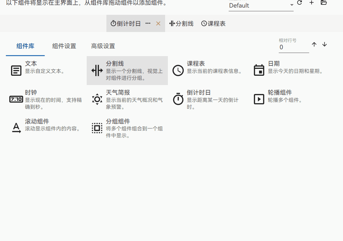The width and height of the screenshot is (343, 241).
Task: Switch to the 高级设置 tab
Action: click(103, 46)
